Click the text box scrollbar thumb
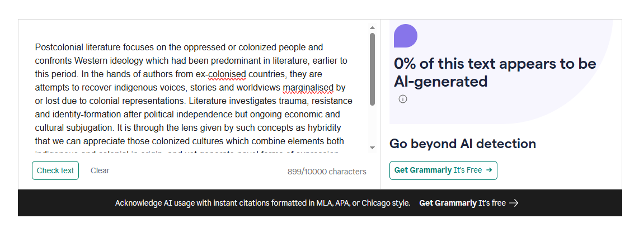This screenshot has height=242, width=639. (x=372, y=69)
